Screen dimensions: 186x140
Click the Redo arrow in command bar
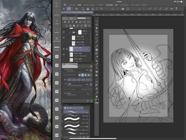click(x=107, y=9)
